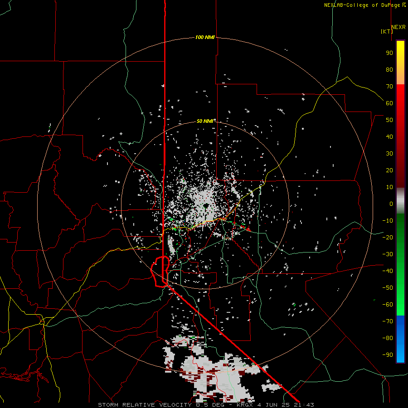This screenshot has height=408, width=408.
Task: Click the 21:43 timestamp text
Action: 304,405
